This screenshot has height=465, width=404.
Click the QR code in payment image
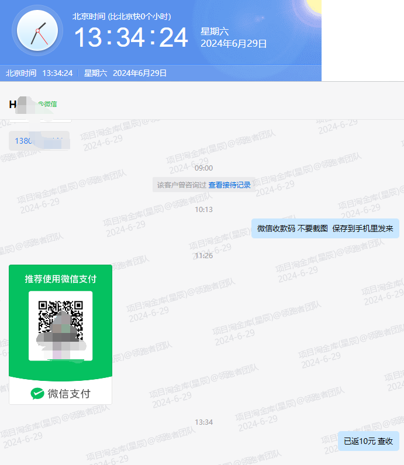(x=60, y=325)
